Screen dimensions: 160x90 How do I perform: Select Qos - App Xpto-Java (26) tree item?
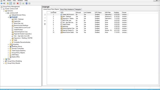coord(22,36)
